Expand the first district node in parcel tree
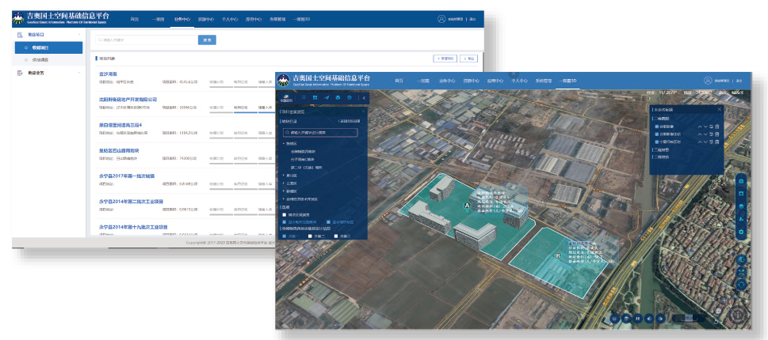Viewport: 768px width, 340px height. (284, 144)
